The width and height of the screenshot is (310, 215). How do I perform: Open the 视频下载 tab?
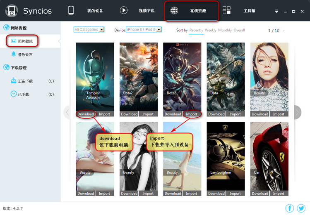tap(147, 11)
